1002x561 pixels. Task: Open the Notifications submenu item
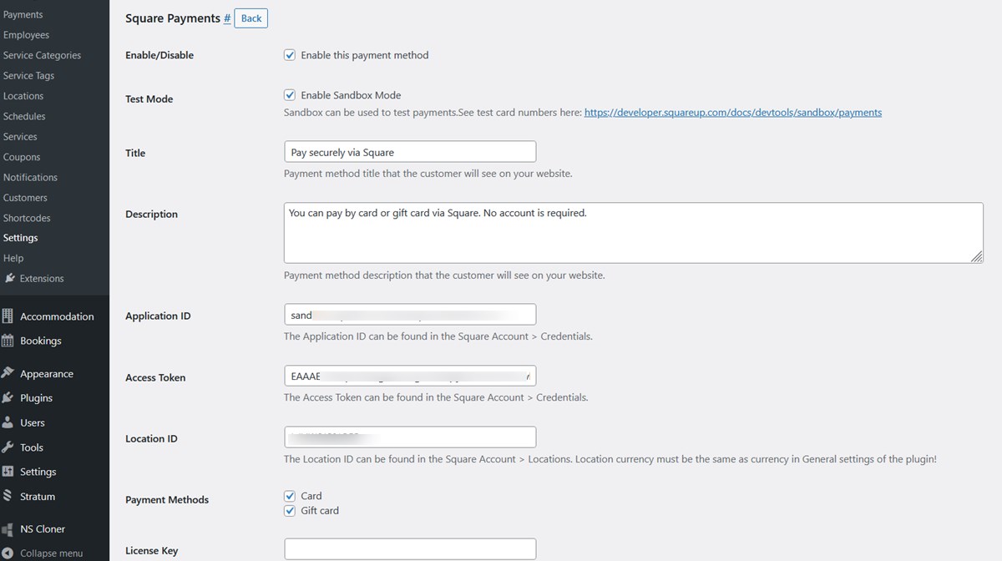click(30, 177)
